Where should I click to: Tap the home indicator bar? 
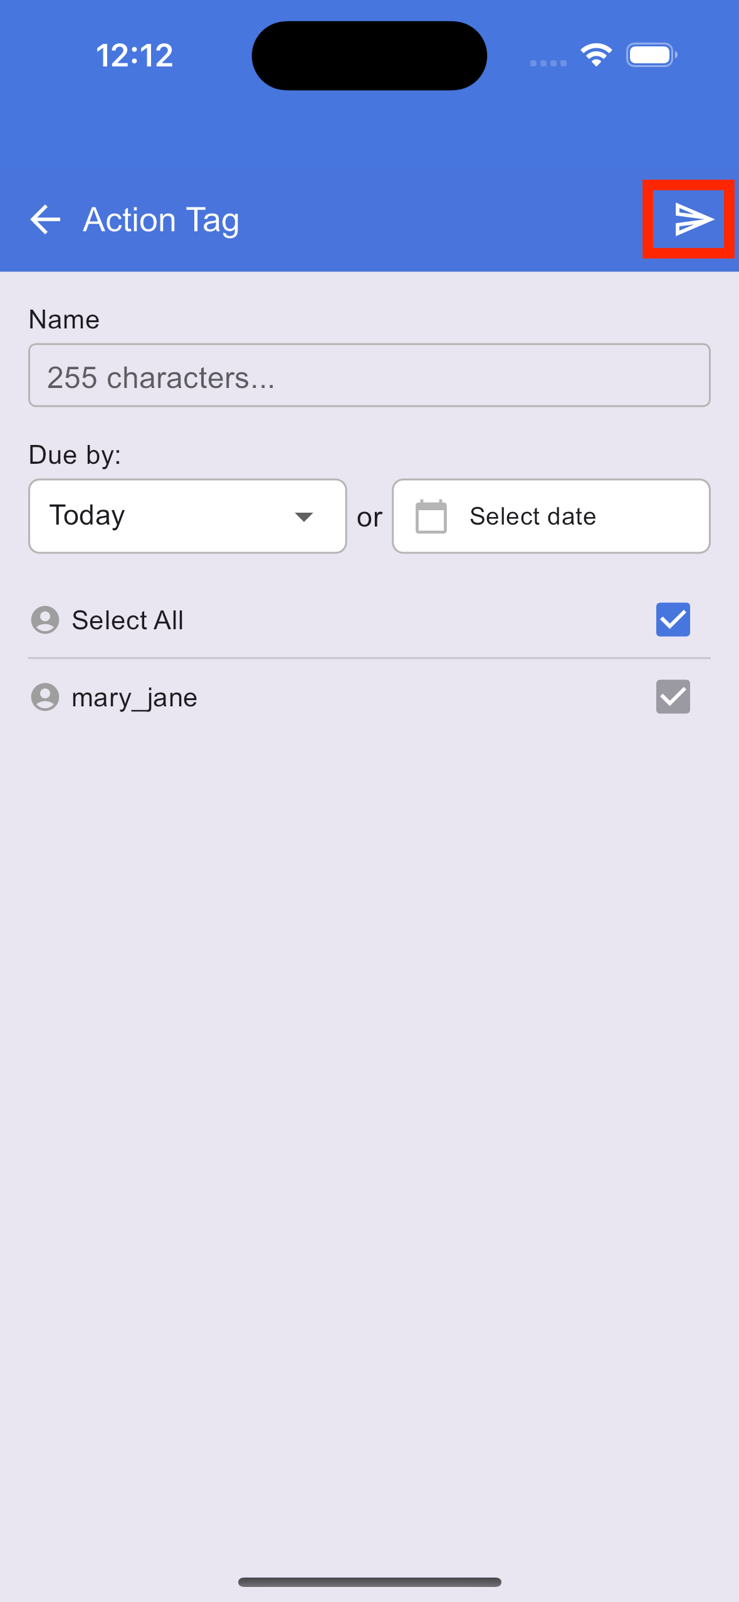(369, 1582)
